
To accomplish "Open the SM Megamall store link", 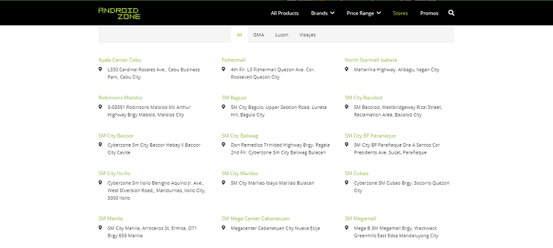I will point(360,218).
